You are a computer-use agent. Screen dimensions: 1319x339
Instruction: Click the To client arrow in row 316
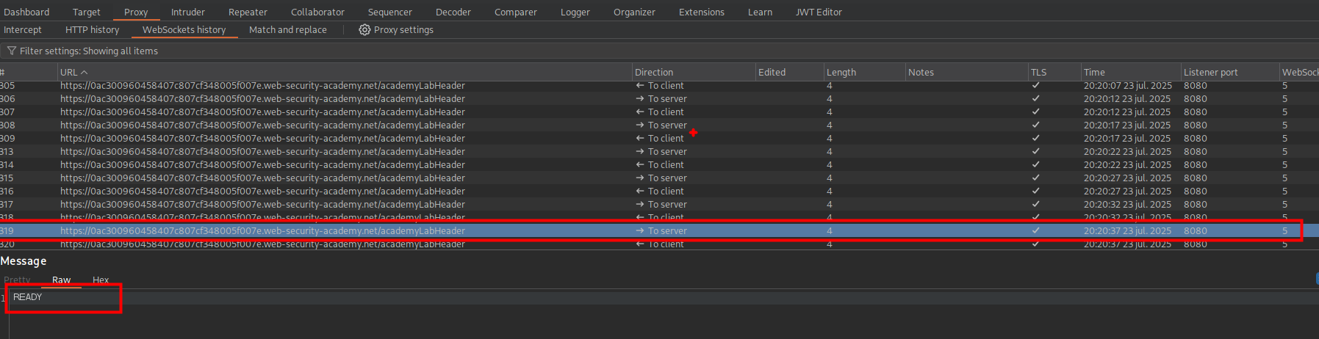pos(640,192)
